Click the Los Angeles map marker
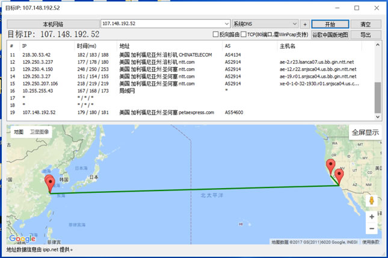The width and height of the screenshot is (388, 258). [x=339, y=177]
